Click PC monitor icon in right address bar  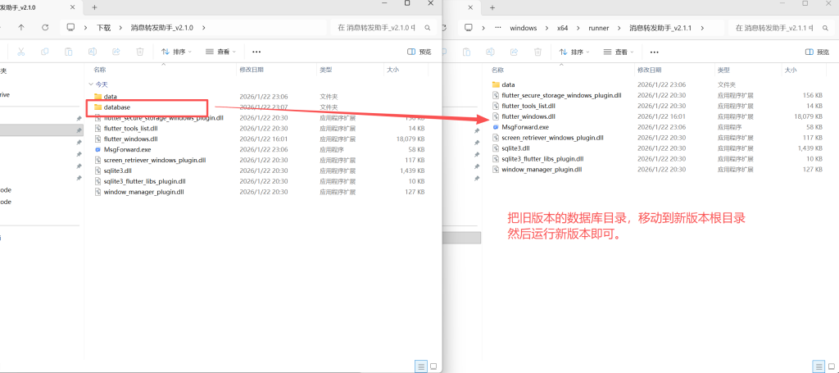pyautogui.click(x=469, y=27)
